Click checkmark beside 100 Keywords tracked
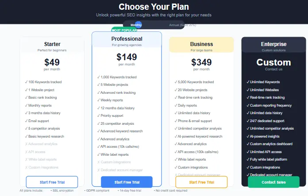This screenshot has width=308, height=196. 27,82
